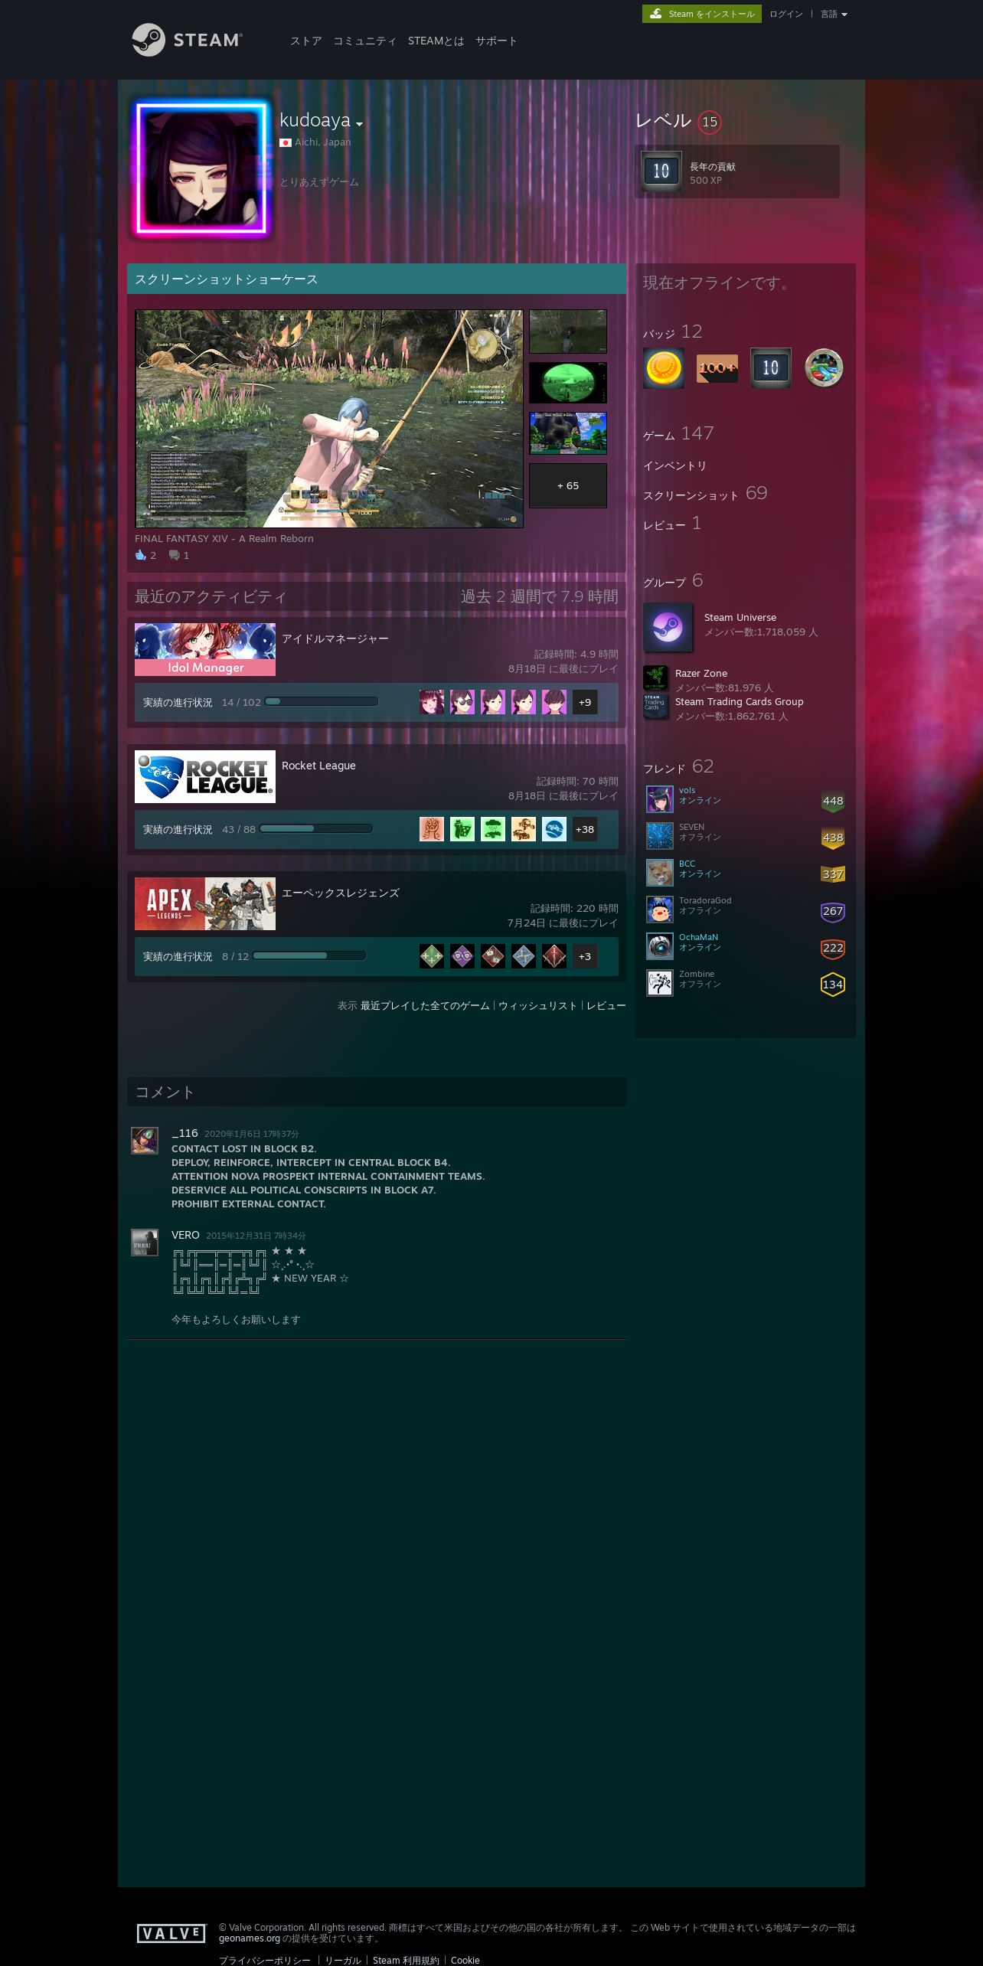Click the thumbs up icon under screenshot
The width and height of the screenshot is (983, 1966).
coord(141,555)
